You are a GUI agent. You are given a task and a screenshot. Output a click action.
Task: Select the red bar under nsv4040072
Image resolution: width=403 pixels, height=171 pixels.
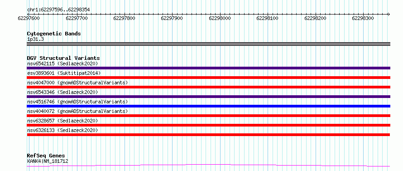click(208, 116)
